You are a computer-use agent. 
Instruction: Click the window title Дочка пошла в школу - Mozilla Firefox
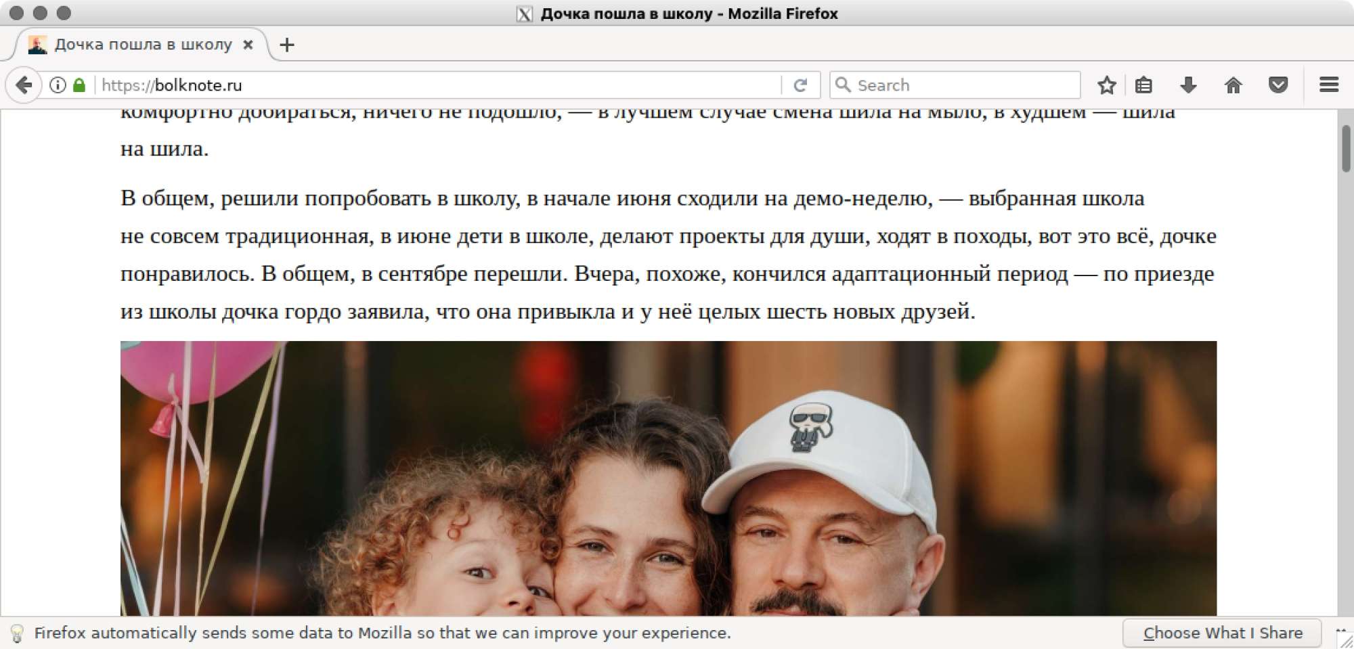(x=689, y=14)
